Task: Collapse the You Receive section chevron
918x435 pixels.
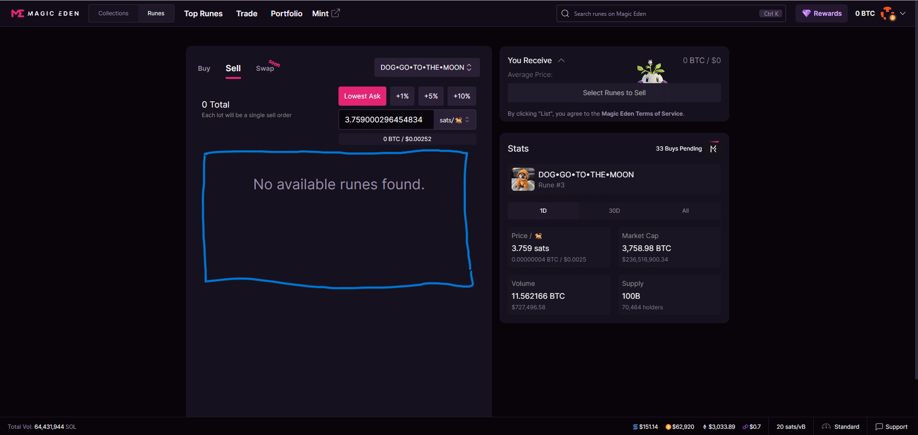Action: tap(561, 60)
